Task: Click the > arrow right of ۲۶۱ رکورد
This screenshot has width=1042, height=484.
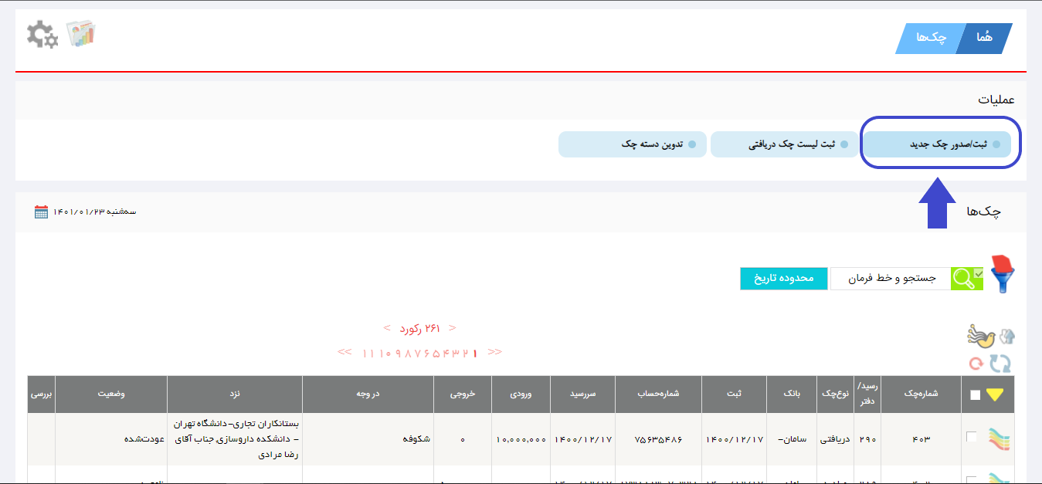Action: [x=453, y=328]
